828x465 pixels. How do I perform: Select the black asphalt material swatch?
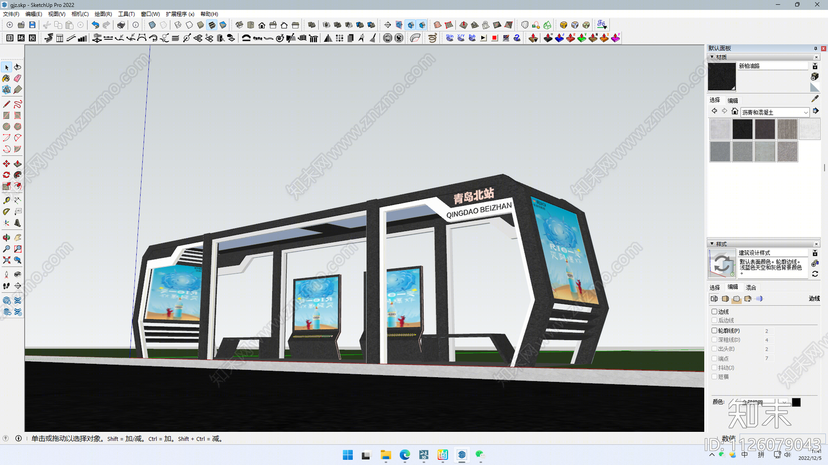click(742, 129)
